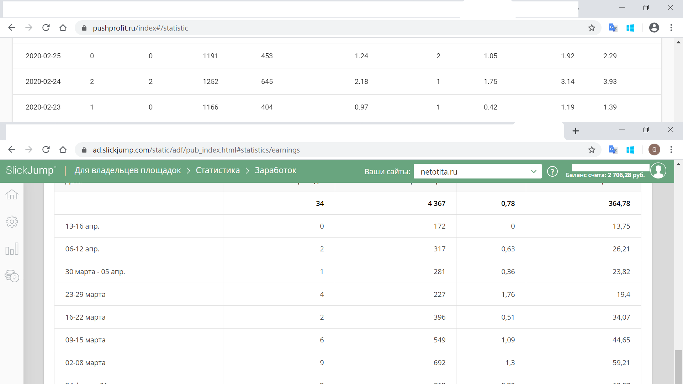Image resolution: width=683 pixels, height=384 pixels.
Task: Open a new browser tab with plus
Action: (x=576, y=131)
